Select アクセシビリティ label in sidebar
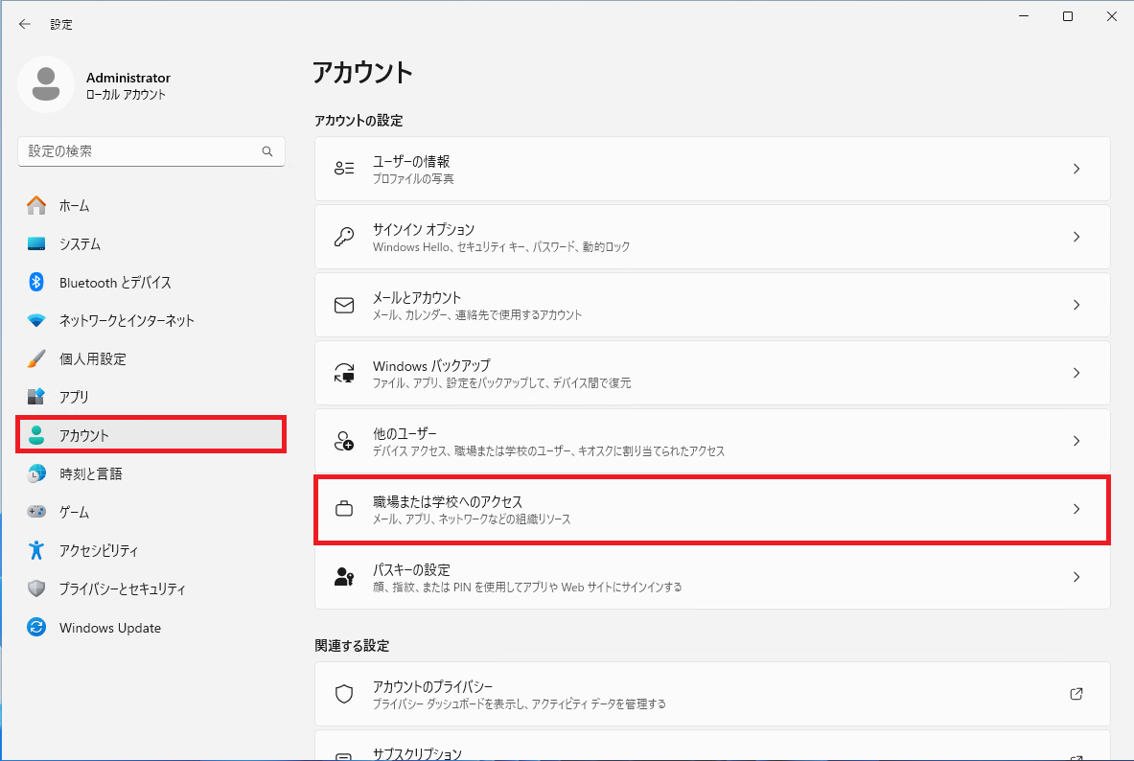The image size is (1134, 761). [x=99, y=550]
